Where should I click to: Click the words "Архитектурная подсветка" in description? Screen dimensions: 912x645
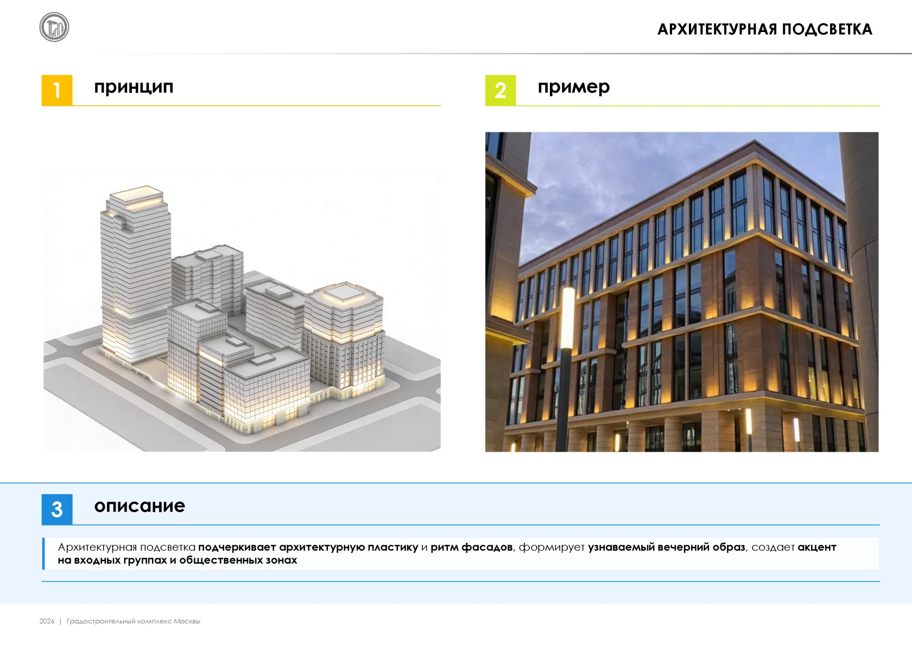pos(126,547)
